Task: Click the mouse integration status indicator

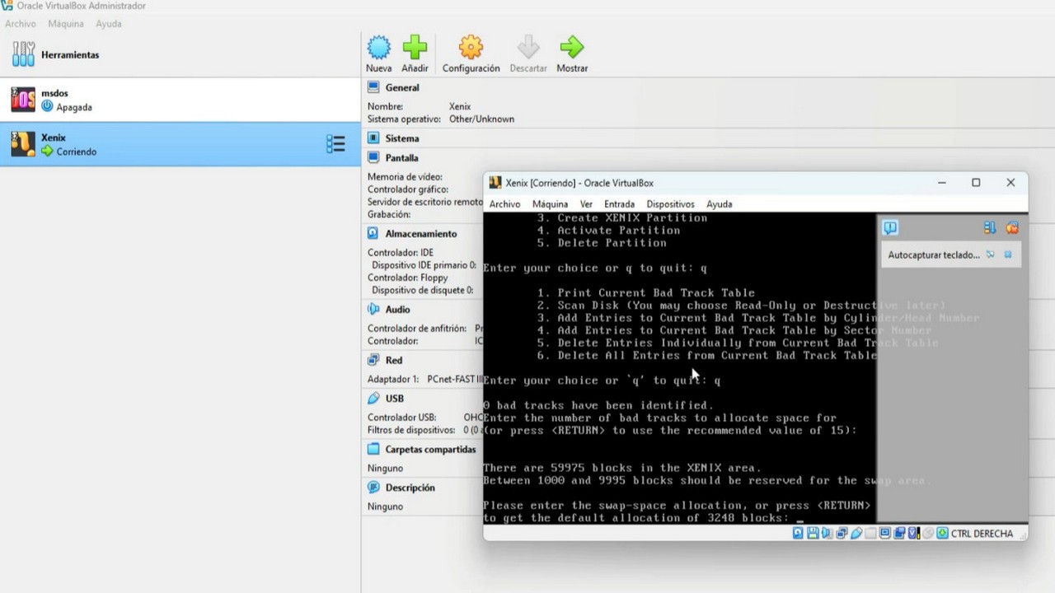Action: (x=928, y=534)
